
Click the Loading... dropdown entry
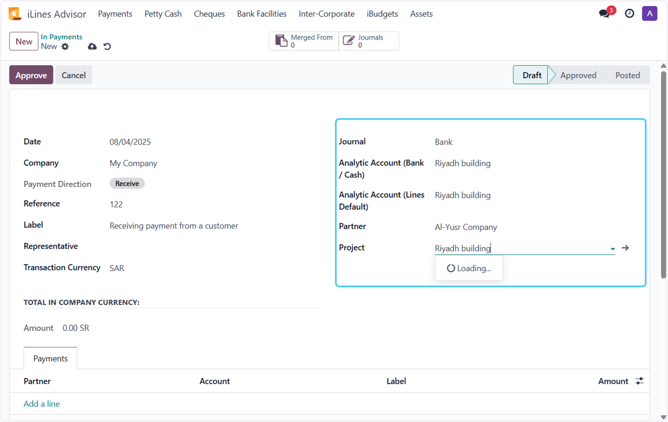(x=469, y=268)
